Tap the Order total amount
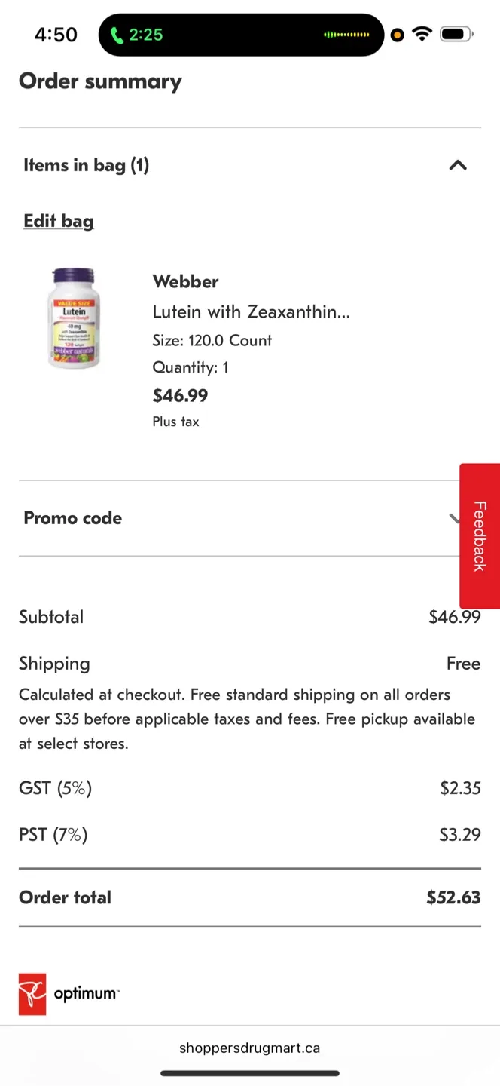This screenshot has width=500, height=1086. [453, 897]
